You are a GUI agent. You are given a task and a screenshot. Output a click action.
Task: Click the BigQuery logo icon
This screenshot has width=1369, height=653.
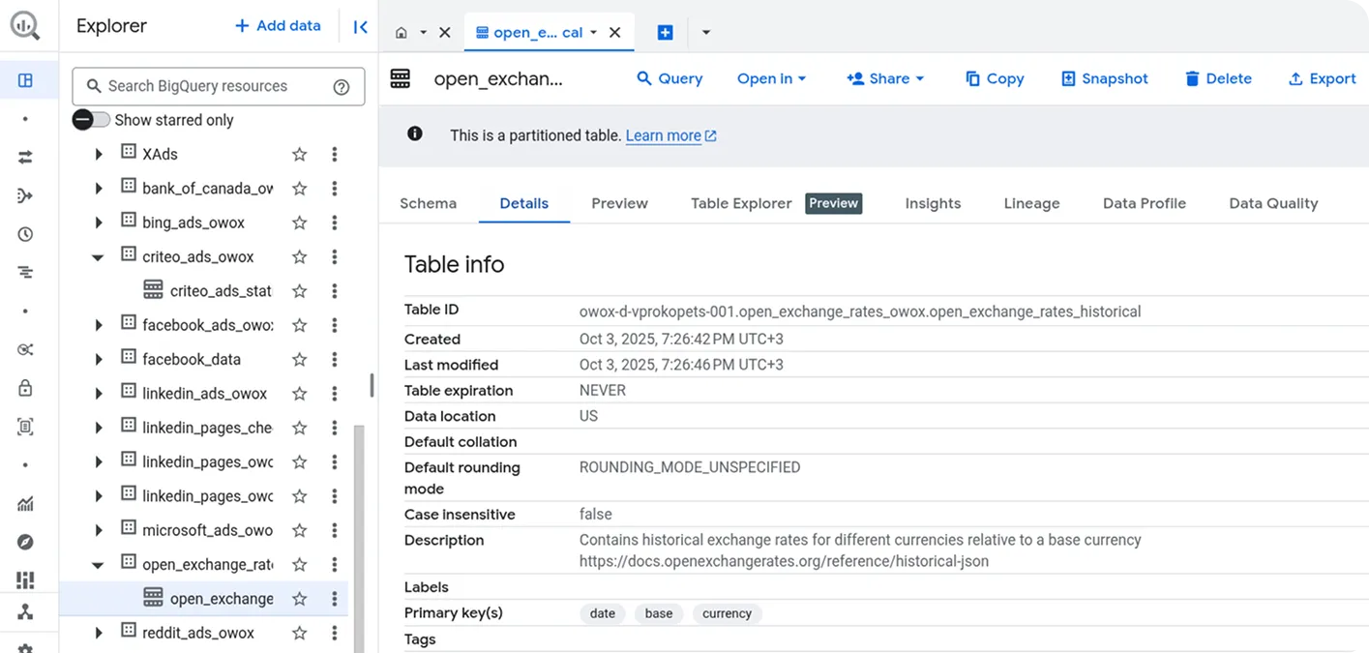point(25,26)
